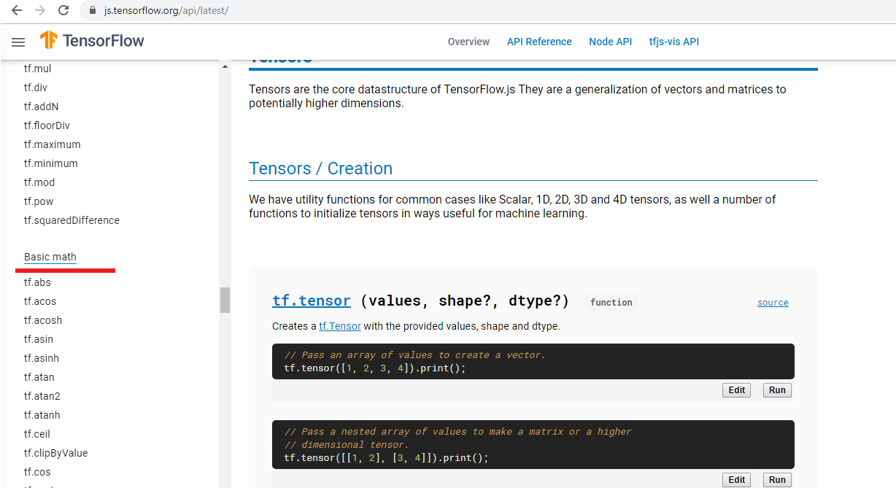Viewport: 896px width, 488px height.
Task: Select tf.acos in the sidebar
Action: tap(39, 301)
